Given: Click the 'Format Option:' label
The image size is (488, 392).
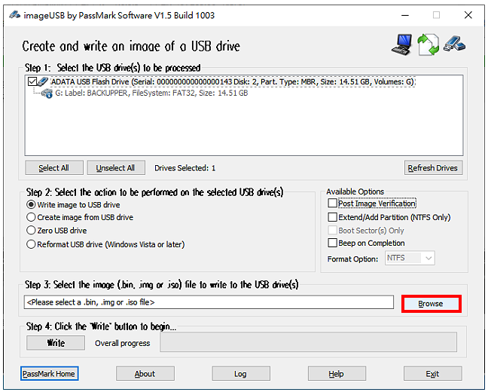Looking at the screenshot, I should 352,259.
